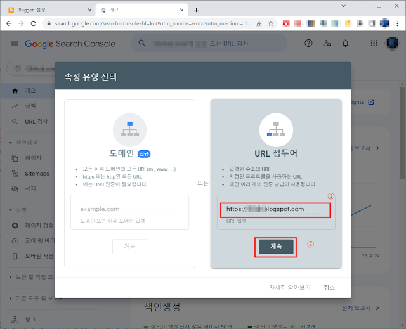The image size is (406, 329).
Task: Click the URL 접두어 network diagram icon
Action: pyautogui.click(x=276, y=129)
